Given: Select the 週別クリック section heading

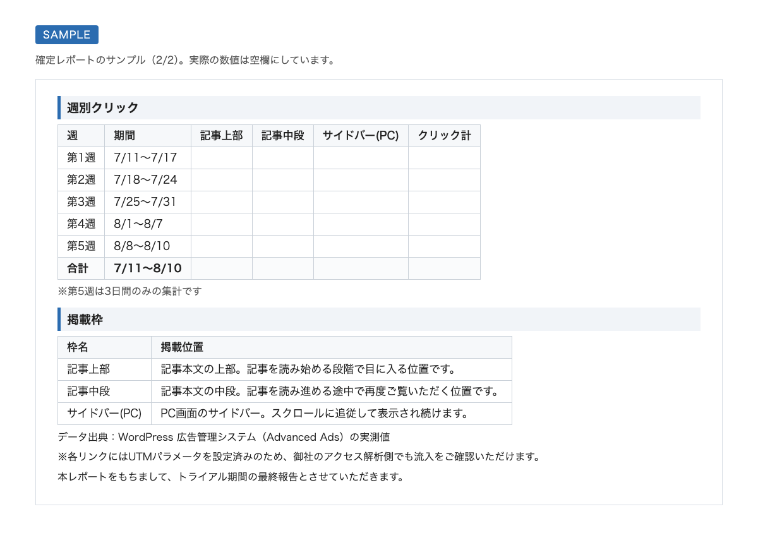Looking at the screenshot, I should (x=379, y=107).
